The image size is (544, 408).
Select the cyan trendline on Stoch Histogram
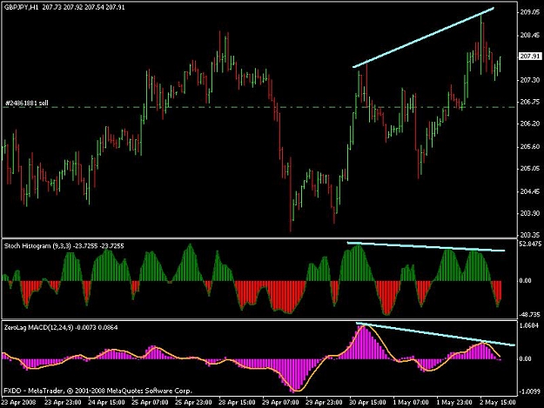tap(426, 246)
